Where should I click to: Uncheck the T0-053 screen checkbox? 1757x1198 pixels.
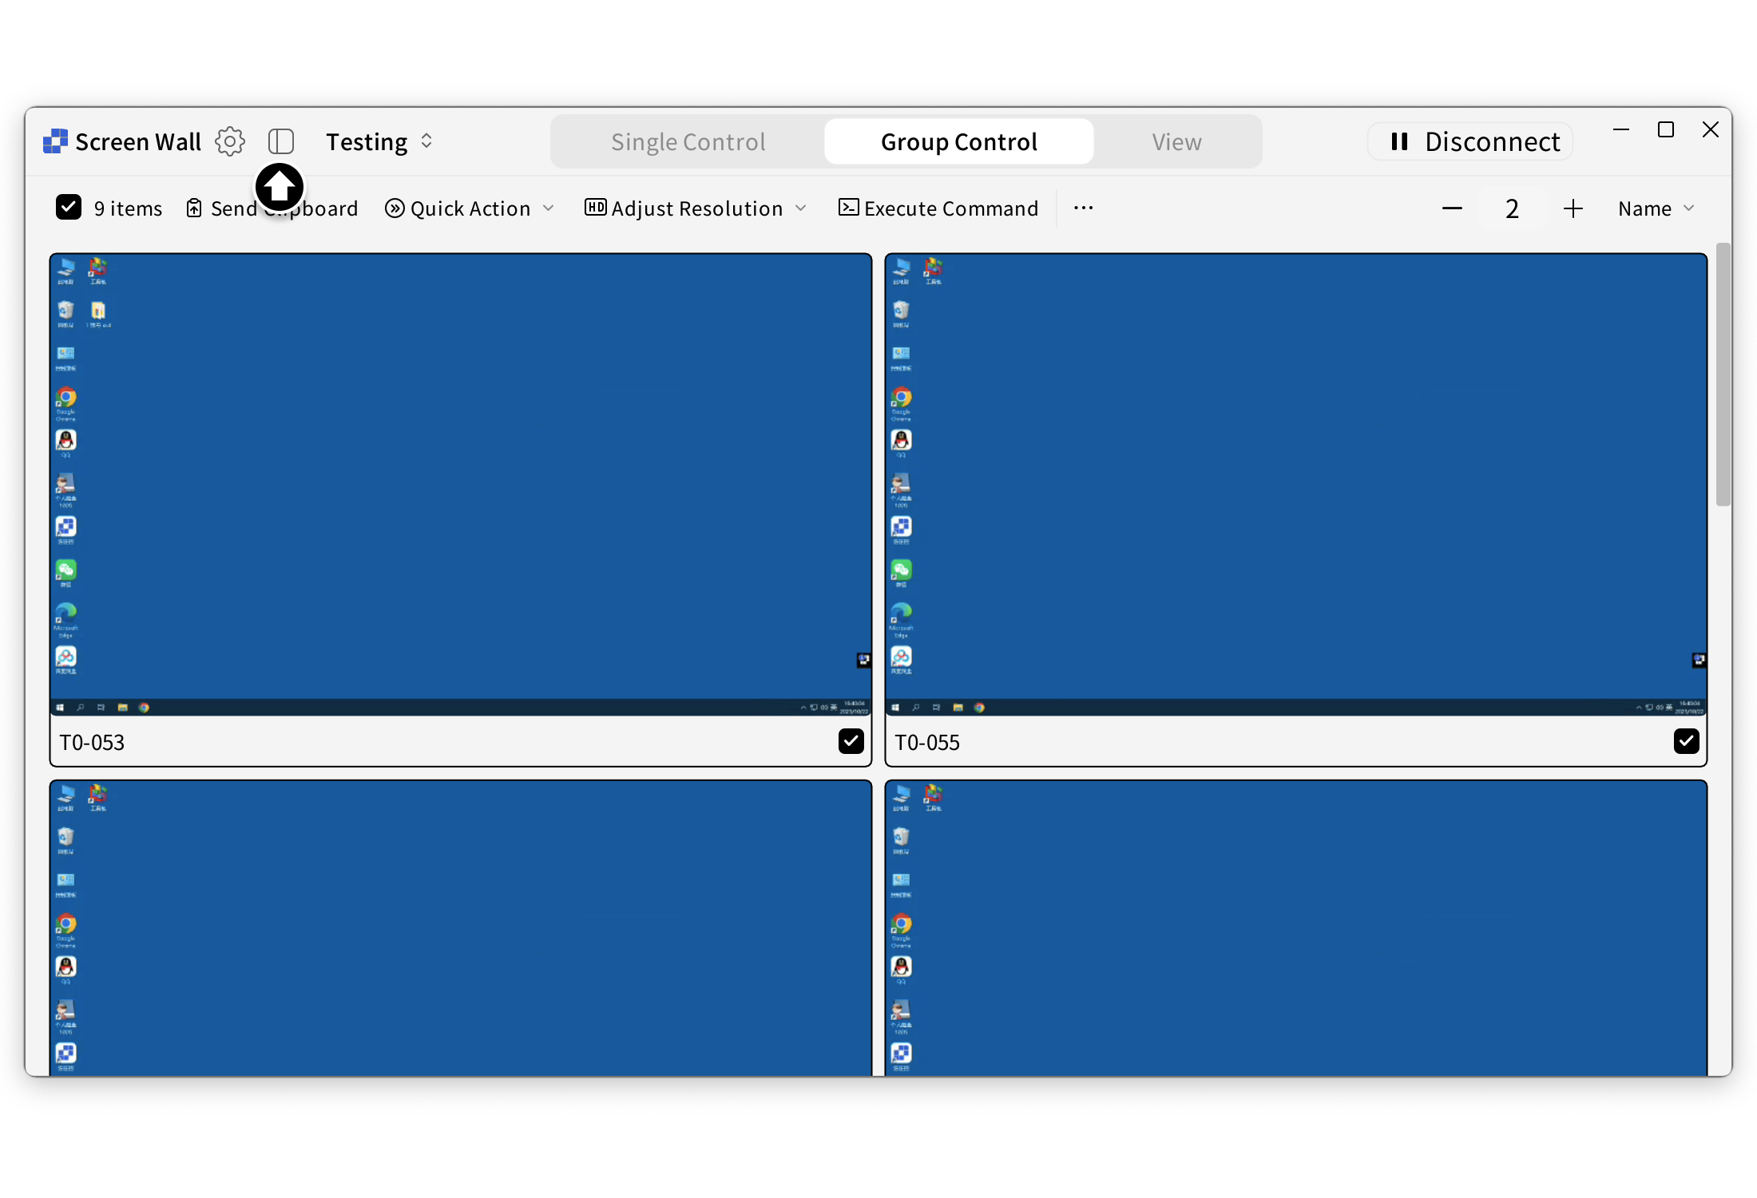851,741
